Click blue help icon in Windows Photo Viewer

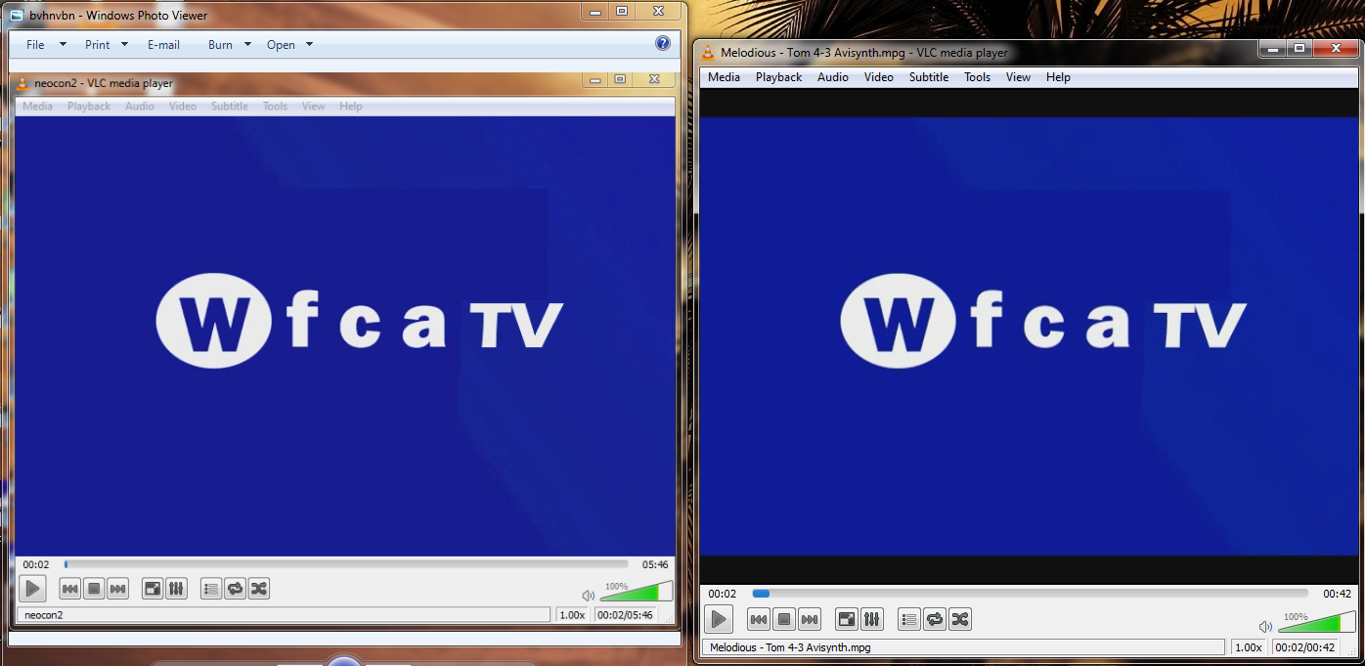coord(663,44)
